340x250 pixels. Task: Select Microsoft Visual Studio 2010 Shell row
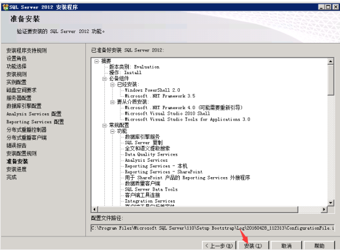(x=168, y=113)
